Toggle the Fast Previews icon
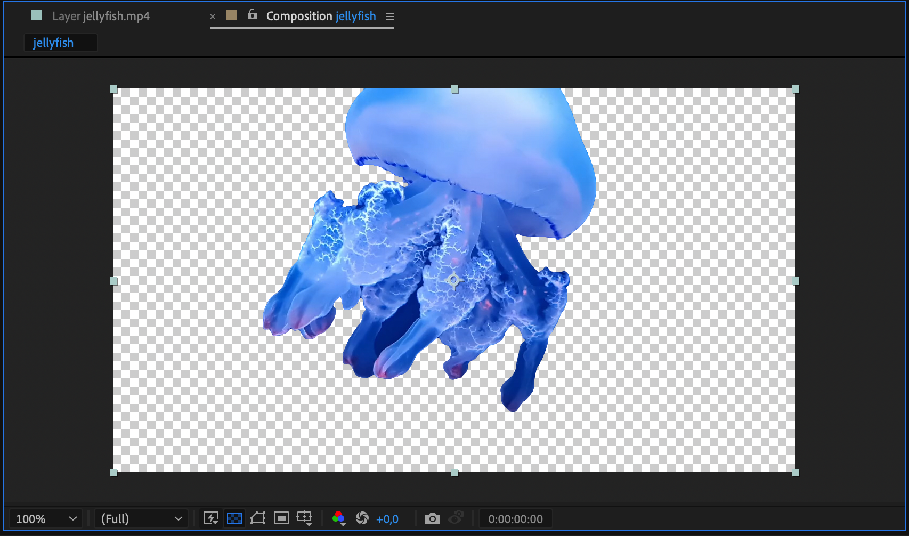This screenshot has width=909, height=536. (211, 518)
